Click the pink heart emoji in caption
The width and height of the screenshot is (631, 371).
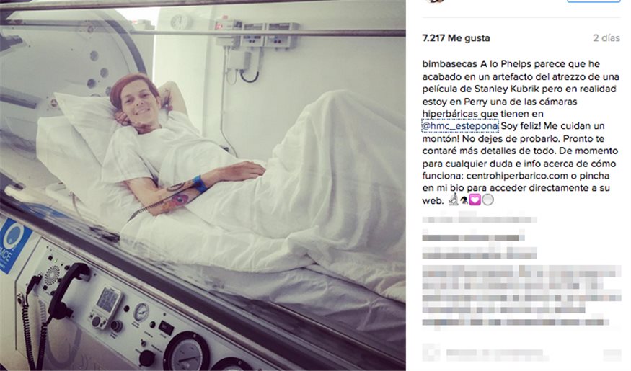pyautogui.click(x=475, y=200)
